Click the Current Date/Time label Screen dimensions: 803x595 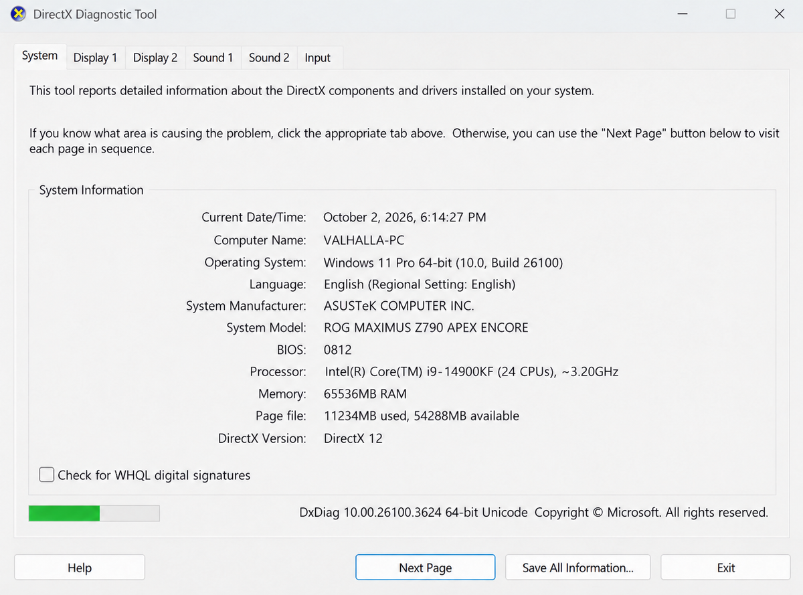(x=254, y=217)
